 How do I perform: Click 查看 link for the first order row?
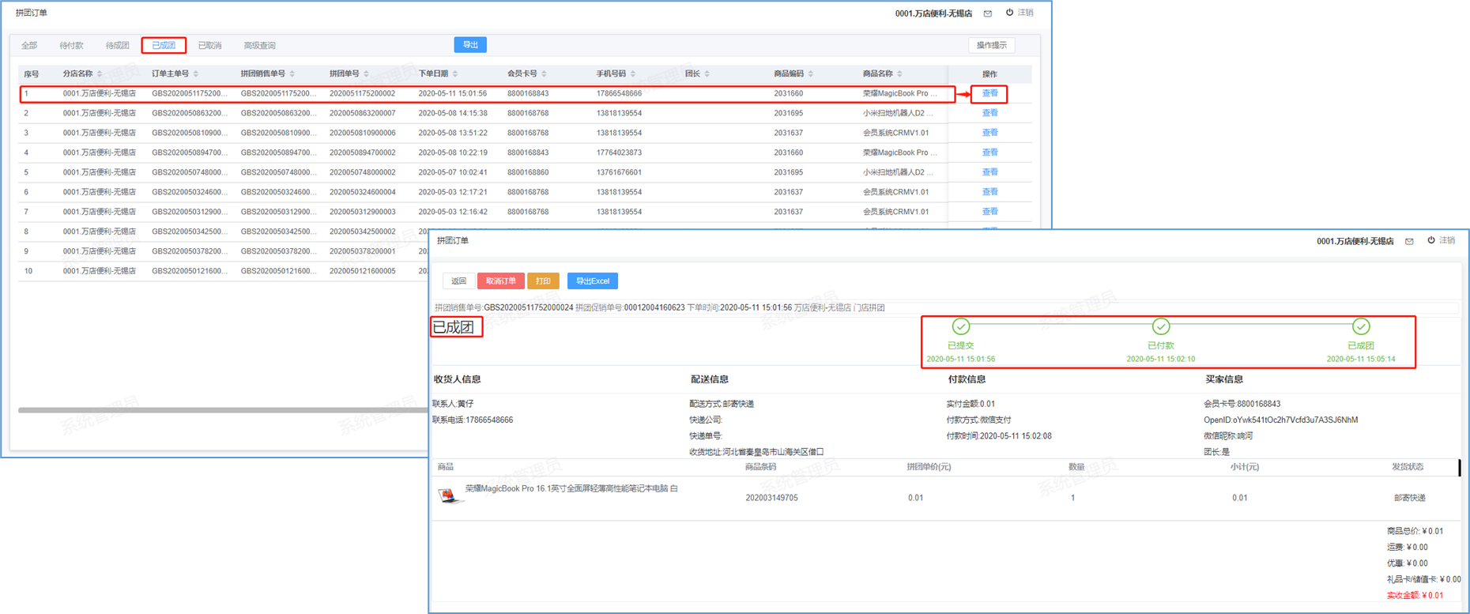989,93
